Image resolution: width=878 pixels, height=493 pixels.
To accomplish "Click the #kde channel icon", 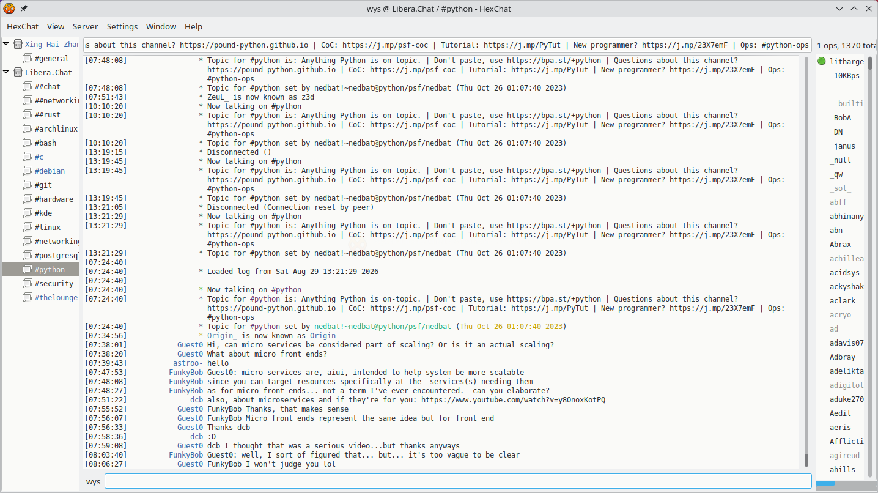I will 28,213.
